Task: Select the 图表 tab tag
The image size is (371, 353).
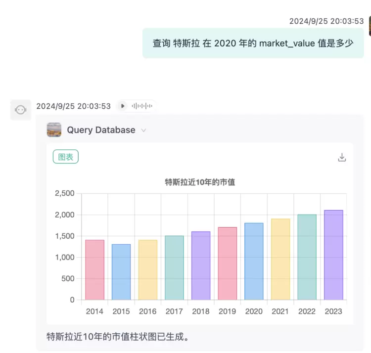Action: click(66, 157)
